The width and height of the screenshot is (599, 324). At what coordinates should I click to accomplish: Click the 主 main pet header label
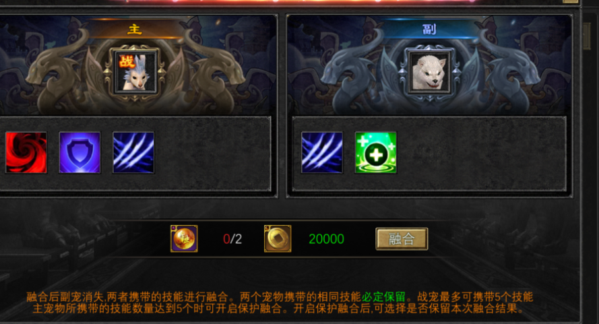tap(135, 29)
